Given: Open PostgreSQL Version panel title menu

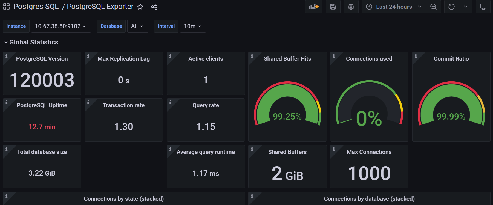Looking at the screenshot, I should coord(42,59).
